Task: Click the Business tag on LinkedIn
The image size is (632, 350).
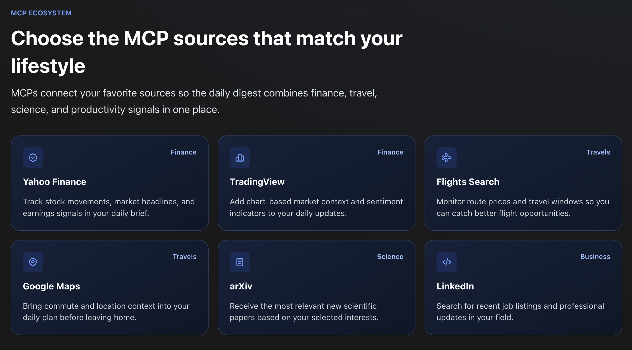Action: [x=595, y=256]
